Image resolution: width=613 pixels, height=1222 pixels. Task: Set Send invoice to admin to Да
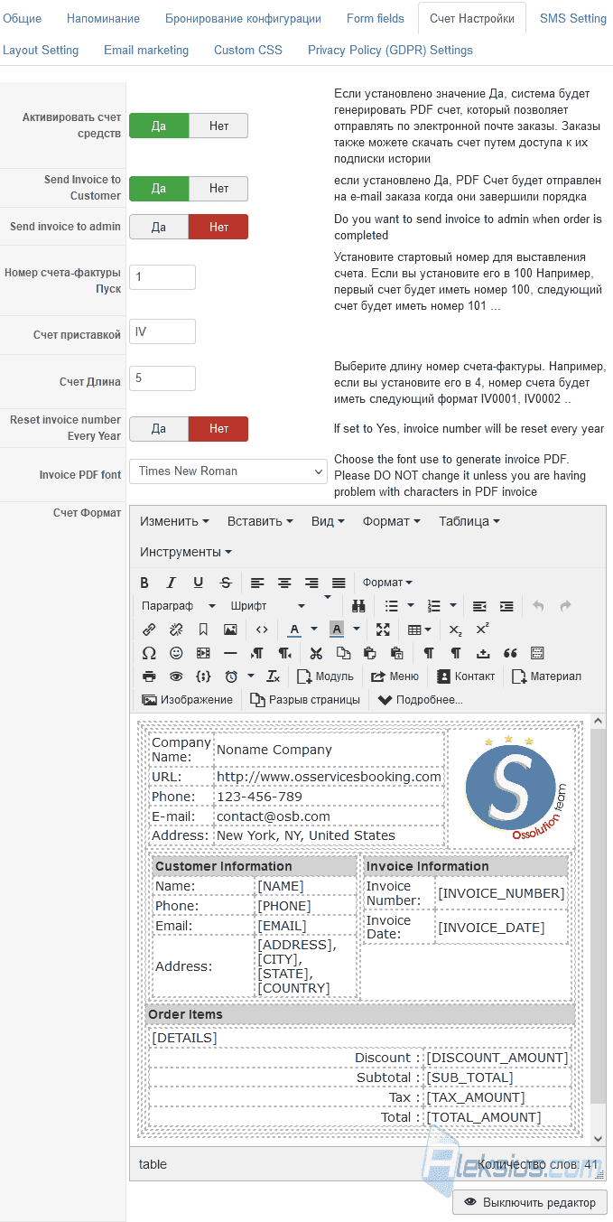pos(159,227)
